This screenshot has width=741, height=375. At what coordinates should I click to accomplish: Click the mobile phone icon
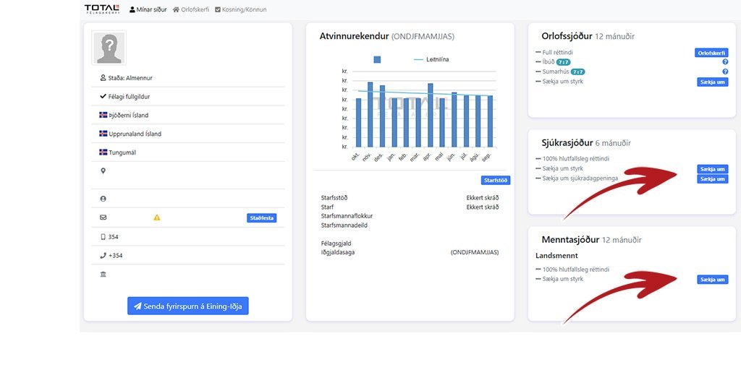click(103, 237)
